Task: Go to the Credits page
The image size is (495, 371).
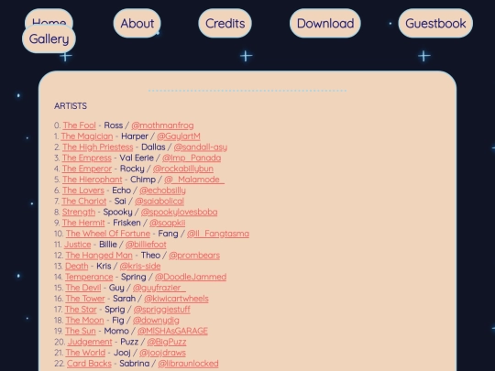Action: coord(225,23)
